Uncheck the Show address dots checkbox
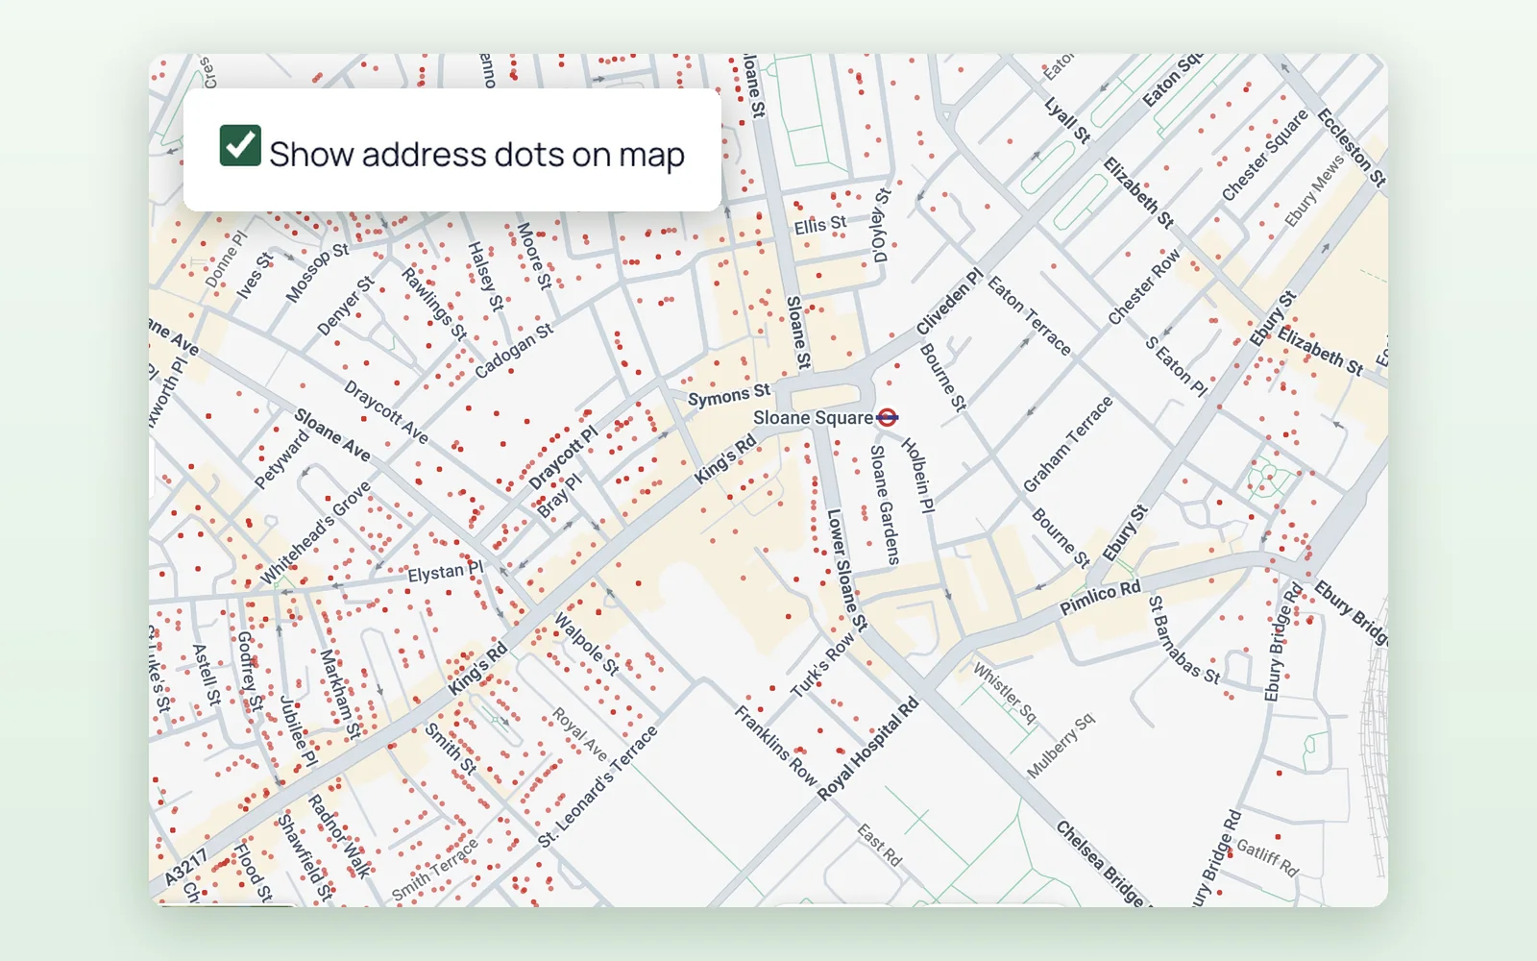1537x961 pixels. point(240,145)
